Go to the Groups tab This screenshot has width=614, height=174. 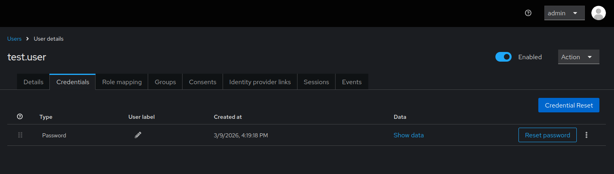[x=165, y=82]
